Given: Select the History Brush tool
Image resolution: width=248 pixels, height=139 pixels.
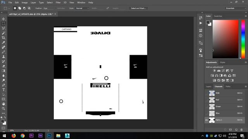Looking at the screenshot, I should [x=3, y=61].
